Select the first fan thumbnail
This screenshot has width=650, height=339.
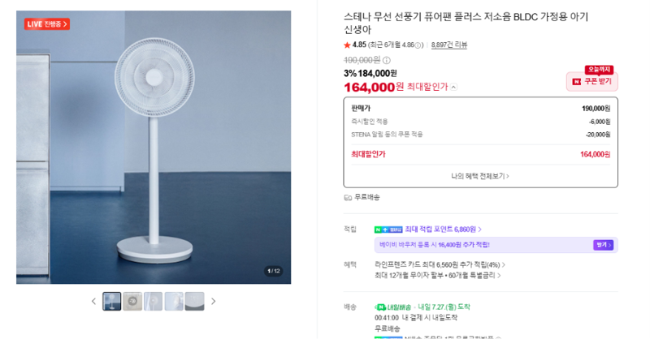112,302
